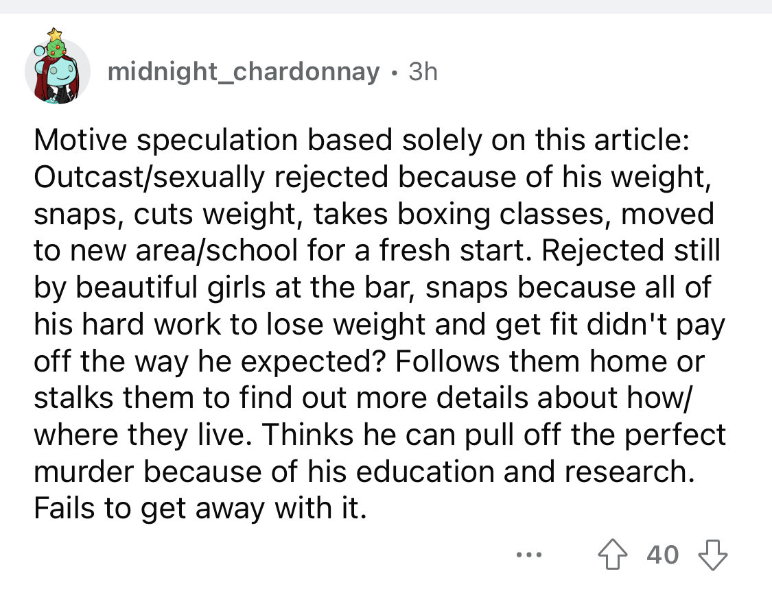Visit the midnight_chardonnay user profile
The image size is (772, 591).
point(244,72)
